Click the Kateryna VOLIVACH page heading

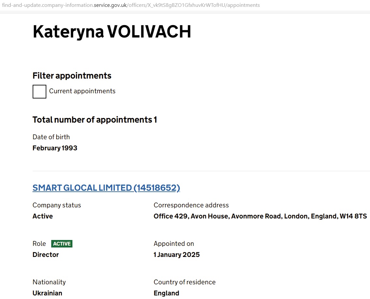pyautogui.click(x=112, y=32)
